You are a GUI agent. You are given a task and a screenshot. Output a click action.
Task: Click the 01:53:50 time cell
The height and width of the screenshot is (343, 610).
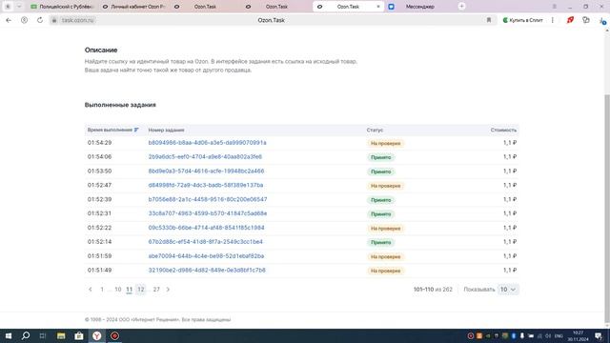(x=99, y=171)
